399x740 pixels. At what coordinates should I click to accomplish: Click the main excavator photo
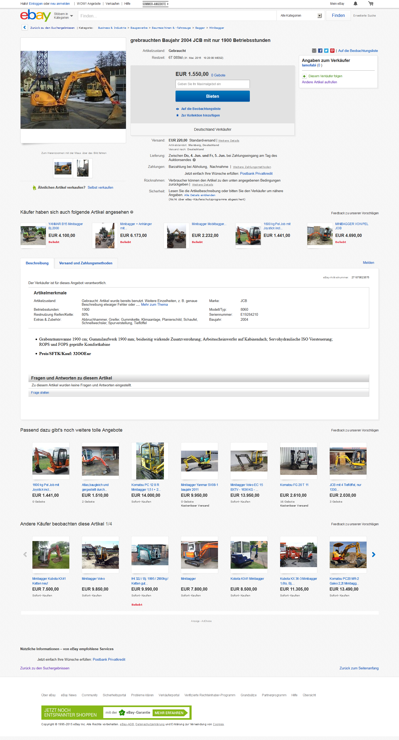73,90
